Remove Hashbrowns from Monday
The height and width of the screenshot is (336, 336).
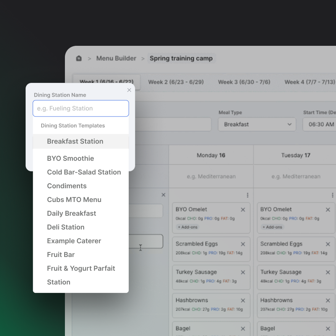coord(243,300)
